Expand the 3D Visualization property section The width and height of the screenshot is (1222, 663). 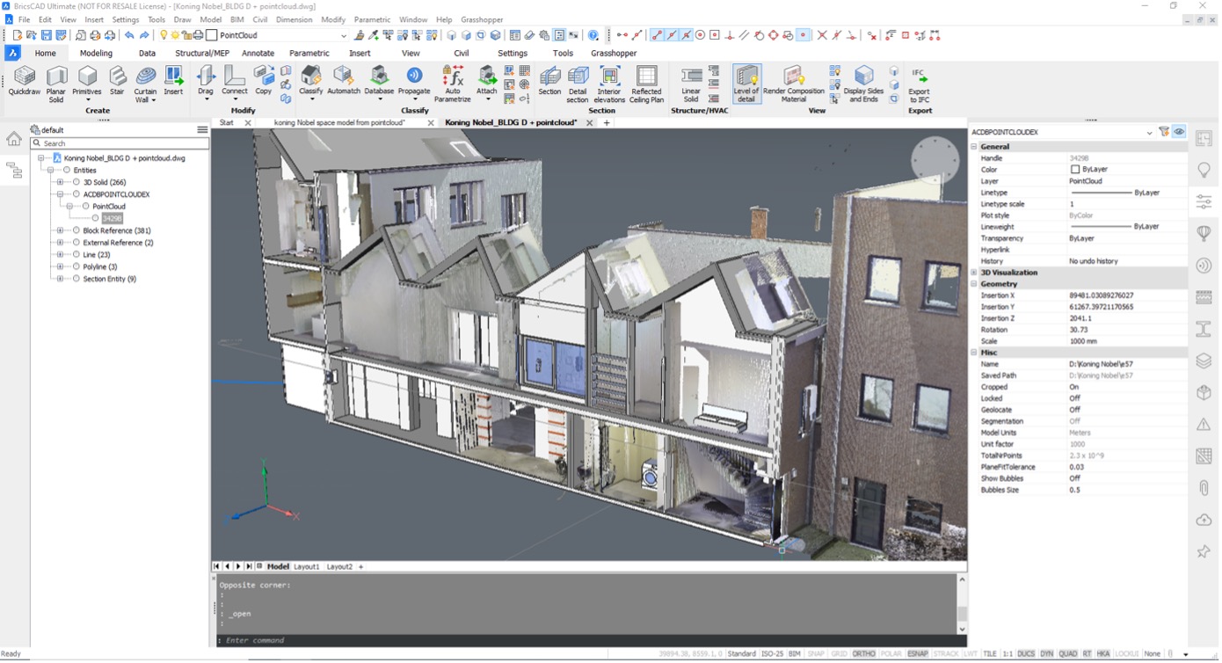974,273
